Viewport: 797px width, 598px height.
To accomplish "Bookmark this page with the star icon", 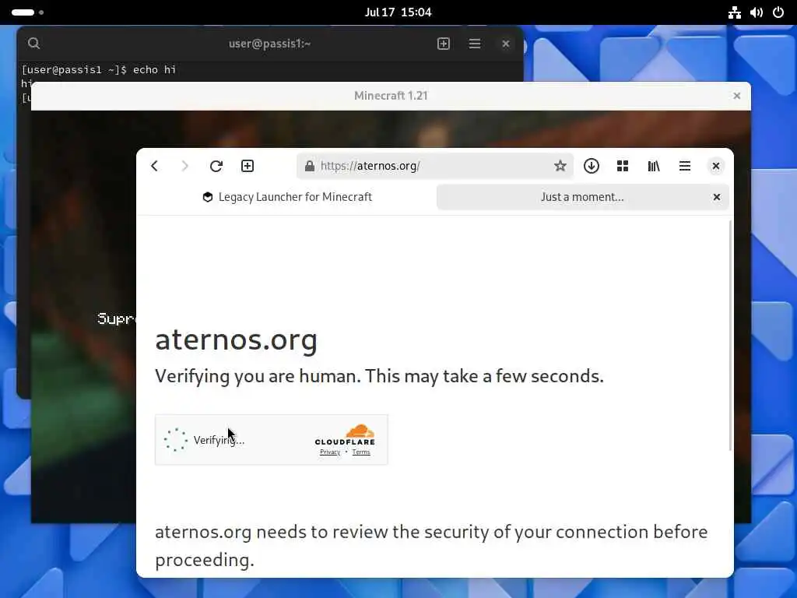I will point(560,166).
